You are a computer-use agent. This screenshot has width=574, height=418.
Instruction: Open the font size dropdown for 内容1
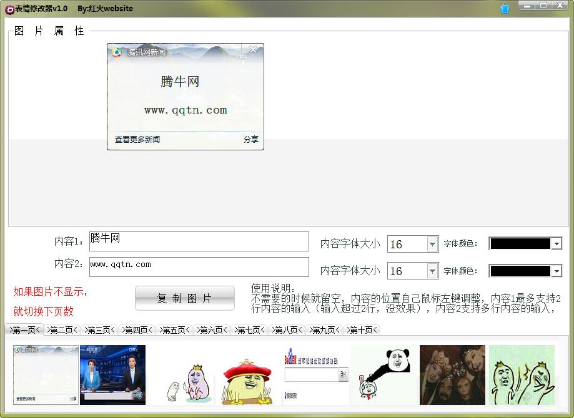[x=432, y=244]
